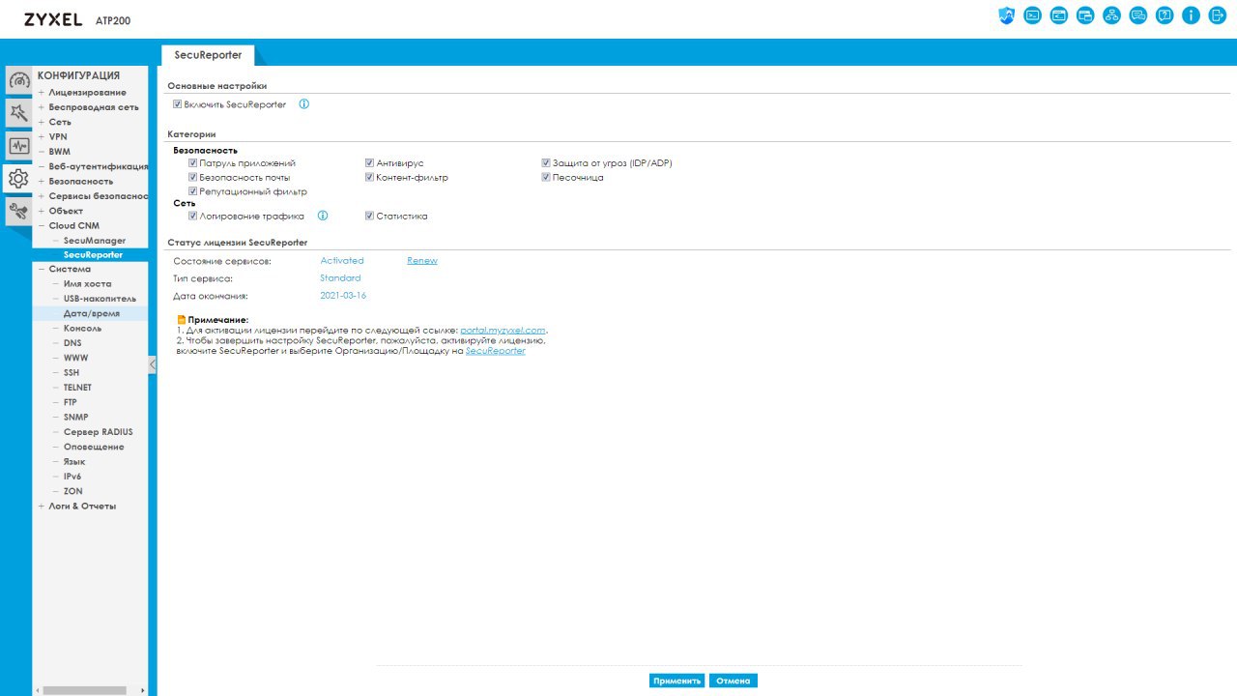The width and height of the screenshot is (1237, 696).
Task: Expand the Логи & Отчеты tree node
Action: (x=41, y=507)
